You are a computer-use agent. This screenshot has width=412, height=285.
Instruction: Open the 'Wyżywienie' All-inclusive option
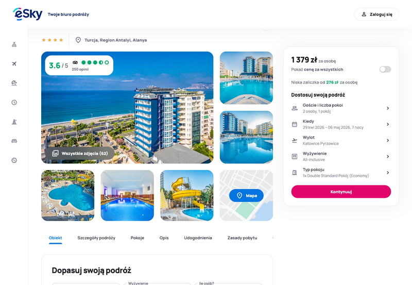click(341, 157)
